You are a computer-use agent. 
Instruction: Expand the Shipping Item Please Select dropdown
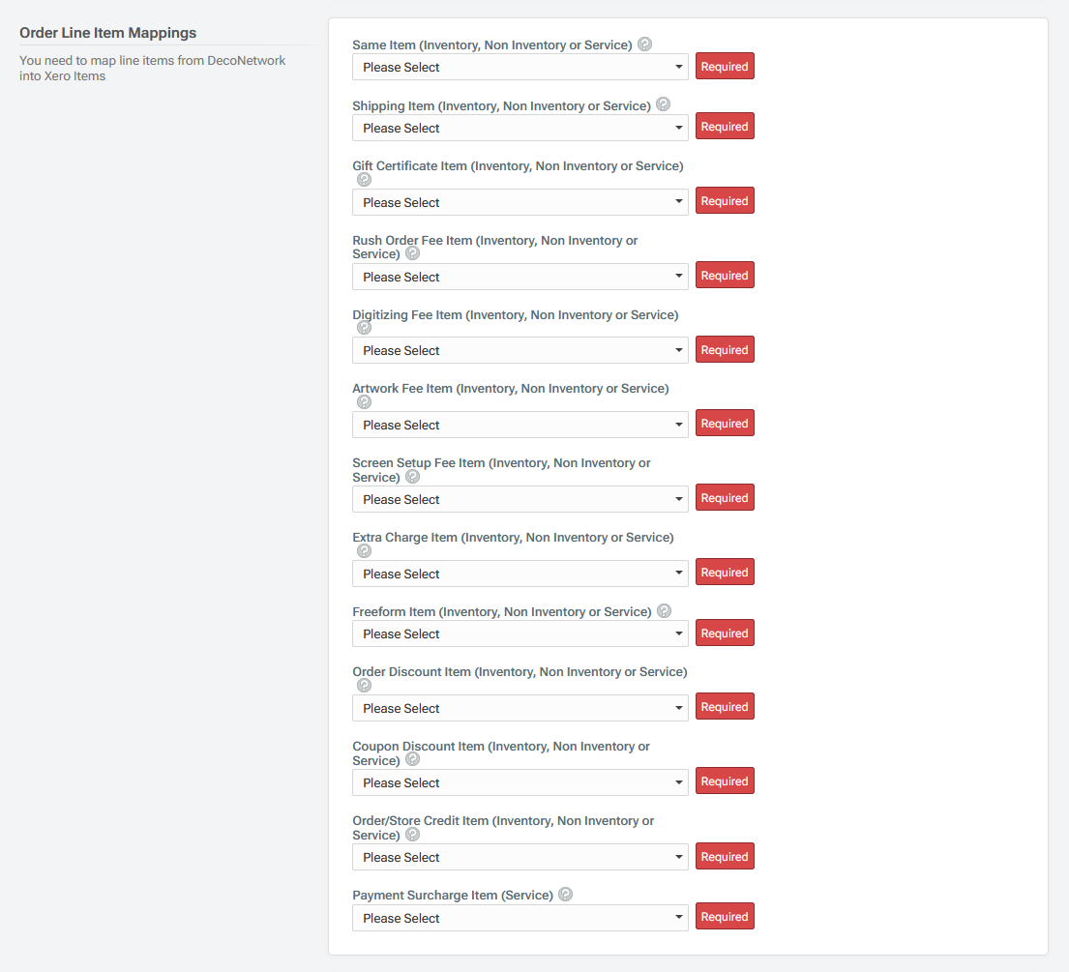click(x=520, y=128)
